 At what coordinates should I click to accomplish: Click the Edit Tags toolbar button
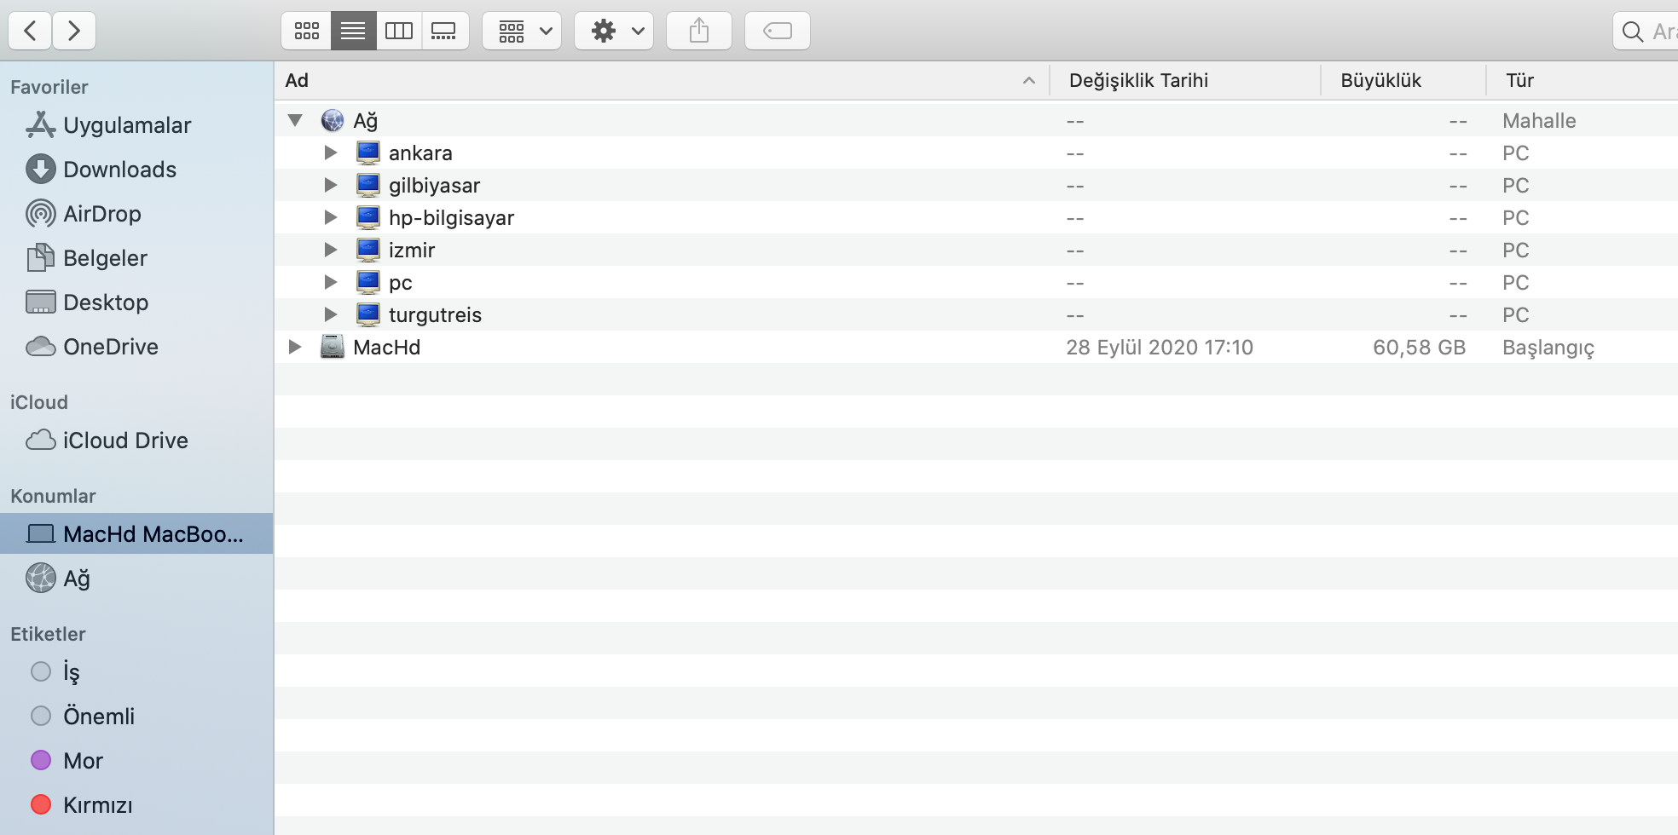tap(778, 32)
